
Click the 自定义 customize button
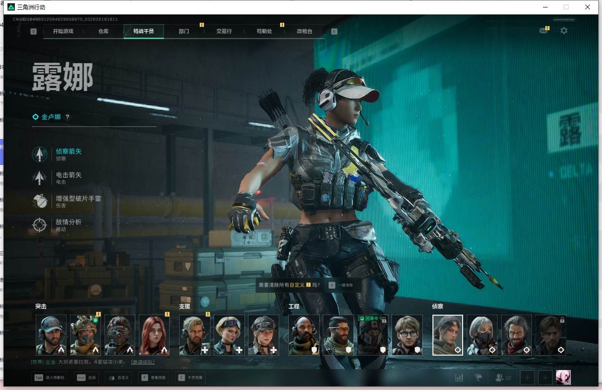click(119, 378)
